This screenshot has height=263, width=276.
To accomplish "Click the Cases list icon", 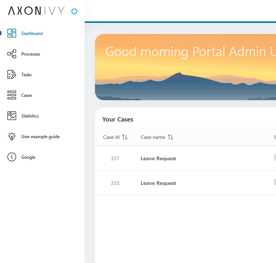I will [x=12, y=95].
